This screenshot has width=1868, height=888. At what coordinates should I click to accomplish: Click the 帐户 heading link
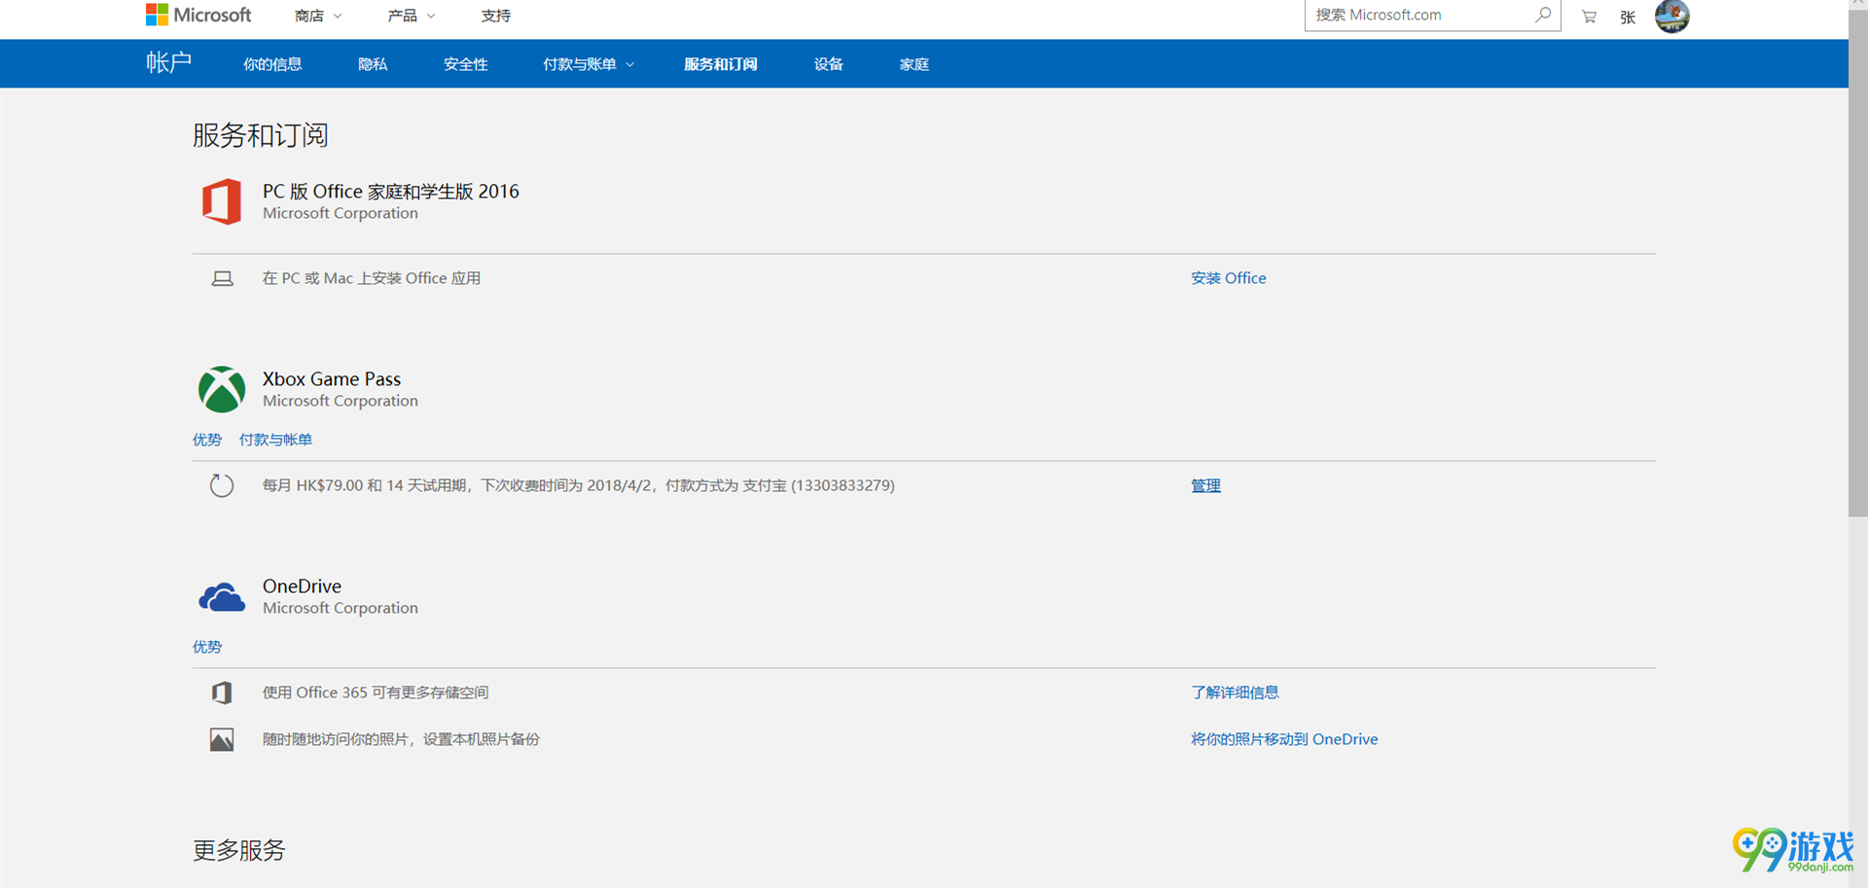tap(169, 63)
